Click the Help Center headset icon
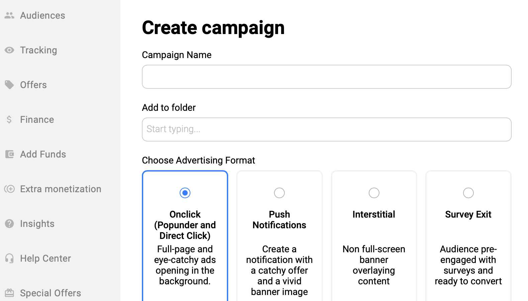This screenshot has height=301, width=528. tap(9, 258)
